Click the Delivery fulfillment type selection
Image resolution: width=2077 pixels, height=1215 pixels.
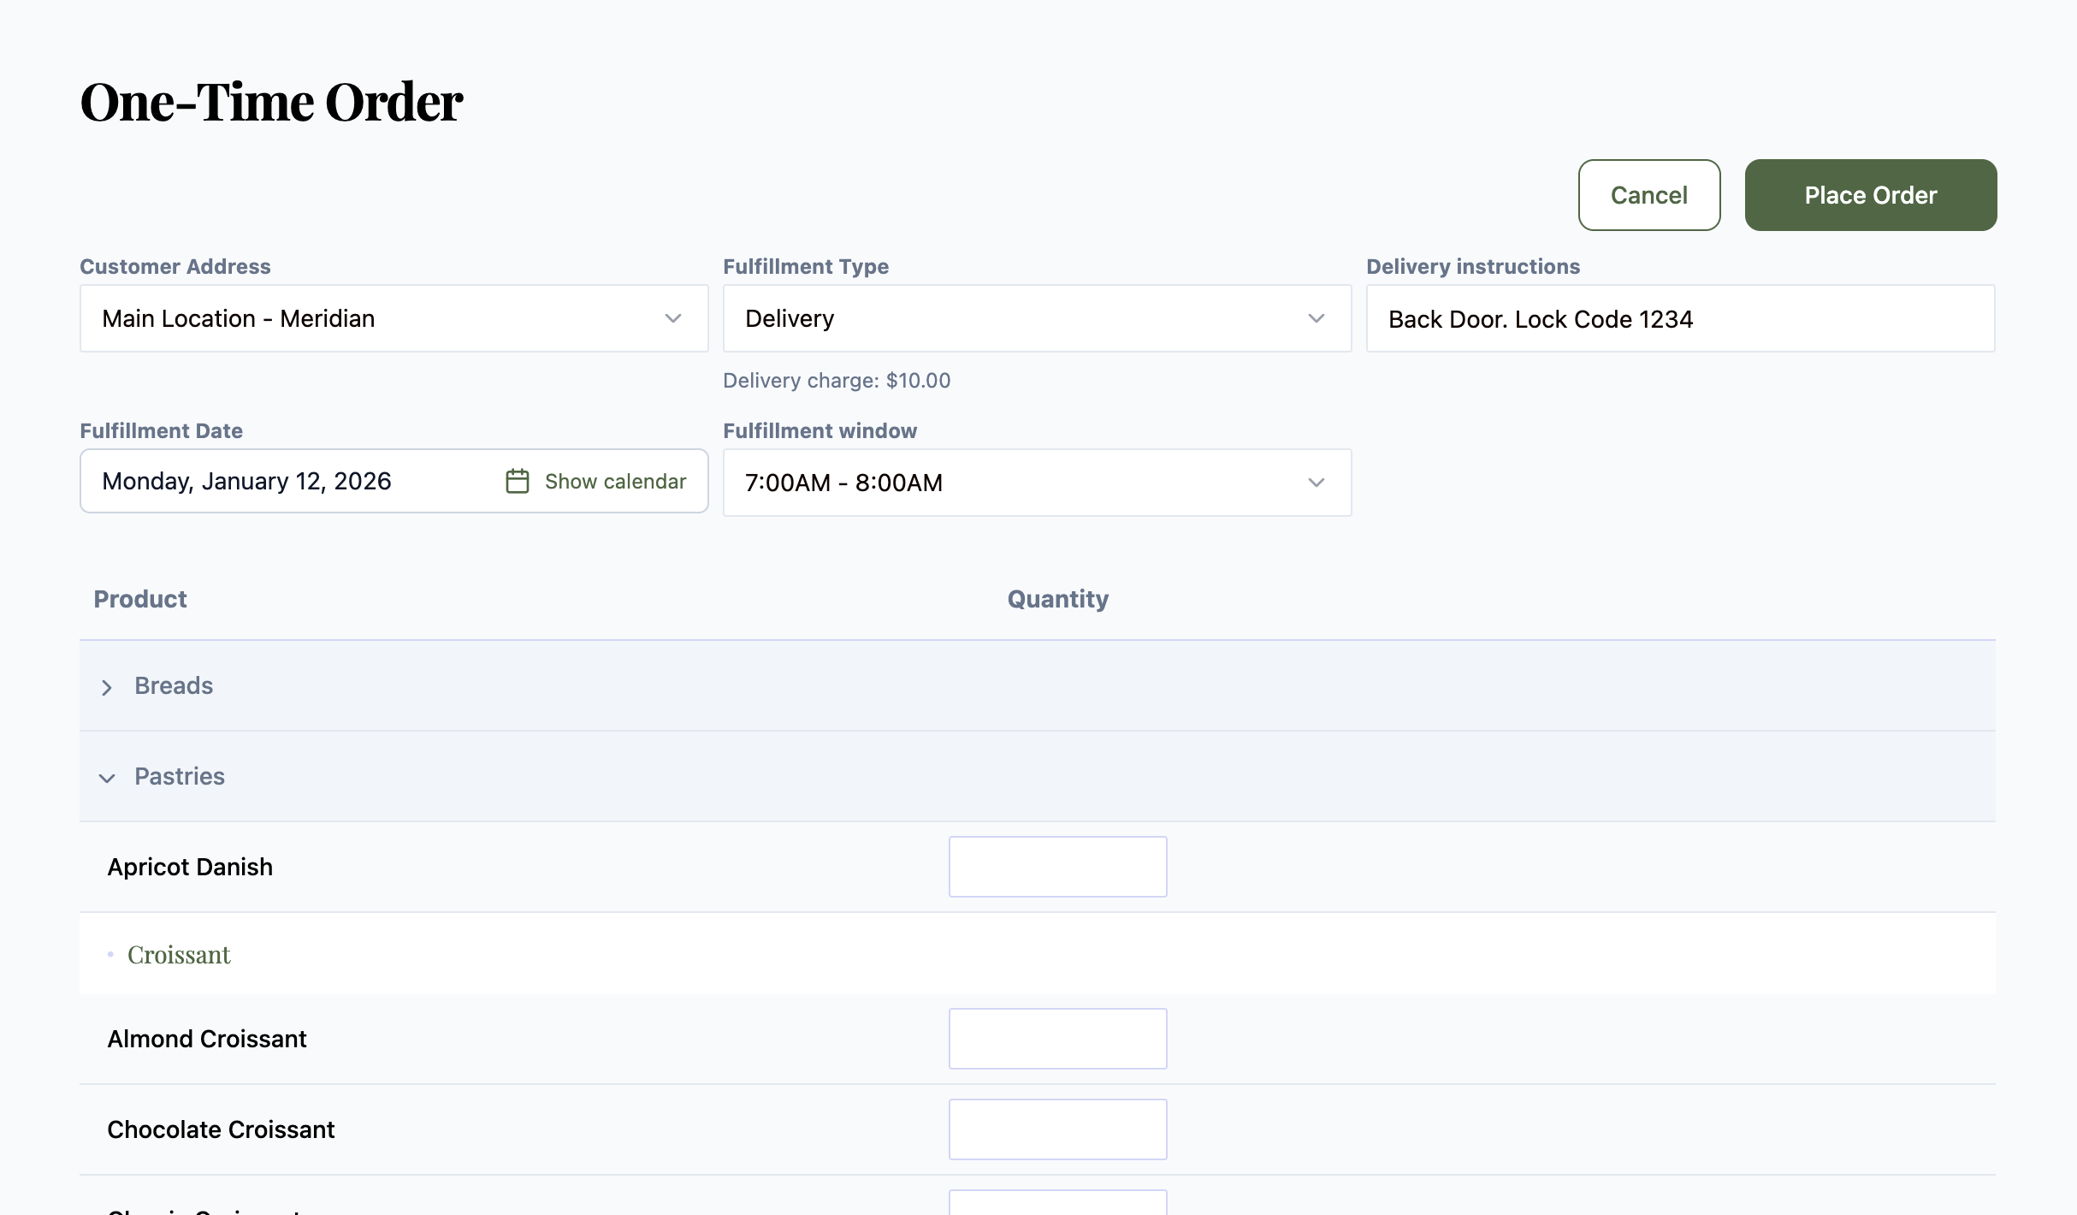point(789,318)
